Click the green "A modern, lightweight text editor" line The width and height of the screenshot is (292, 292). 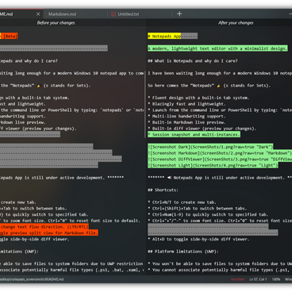click(217, 48)
